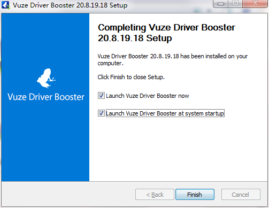This screenshot has height=208, width=269.
Task: Click the installer icon in title bar
Action: click(x=6, y=5)
